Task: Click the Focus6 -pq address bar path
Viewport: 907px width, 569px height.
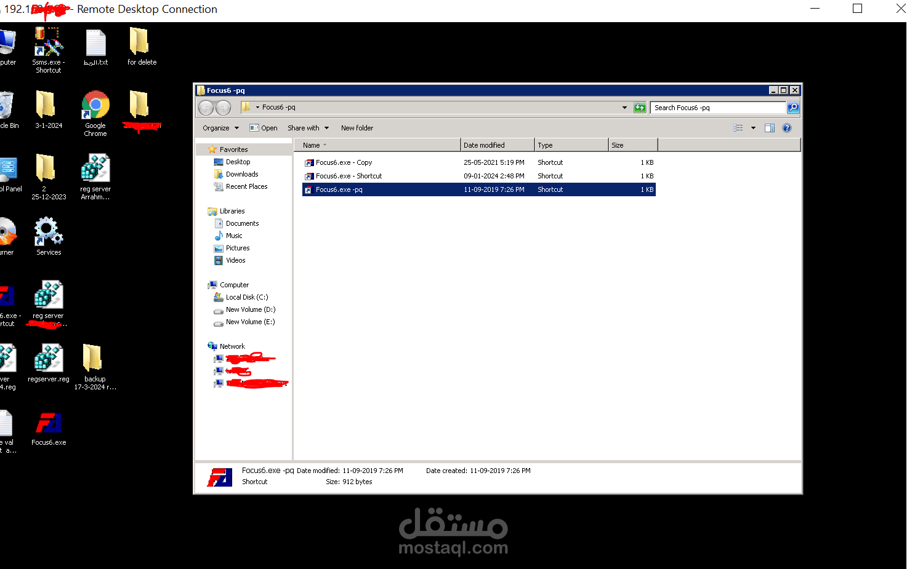Action: 278,108
